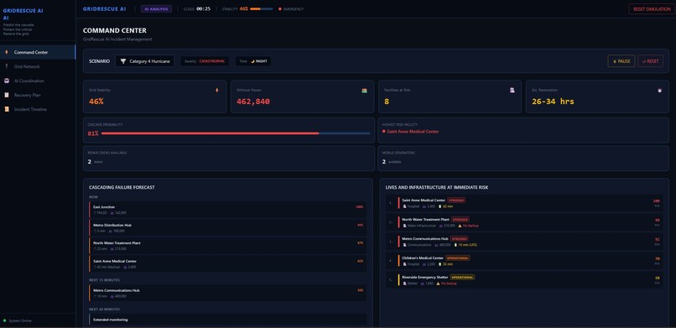Click the Reset Simulation button
The image size is (676, 328).
click(652, 8)
